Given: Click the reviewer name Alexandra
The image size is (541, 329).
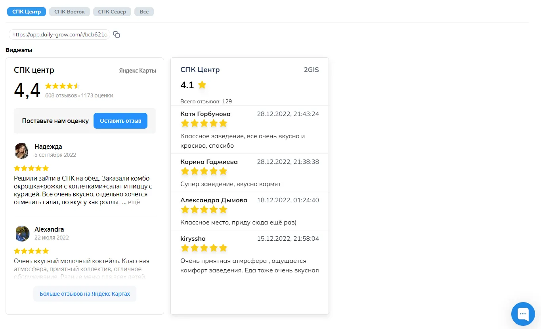Looking at the screenshot, I should click(49, 229).
